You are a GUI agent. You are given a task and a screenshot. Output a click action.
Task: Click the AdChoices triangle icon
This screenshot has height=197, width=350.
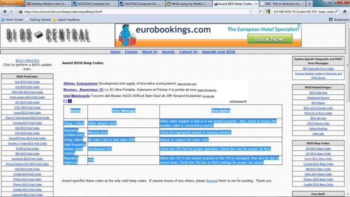(x=245, y=101)
